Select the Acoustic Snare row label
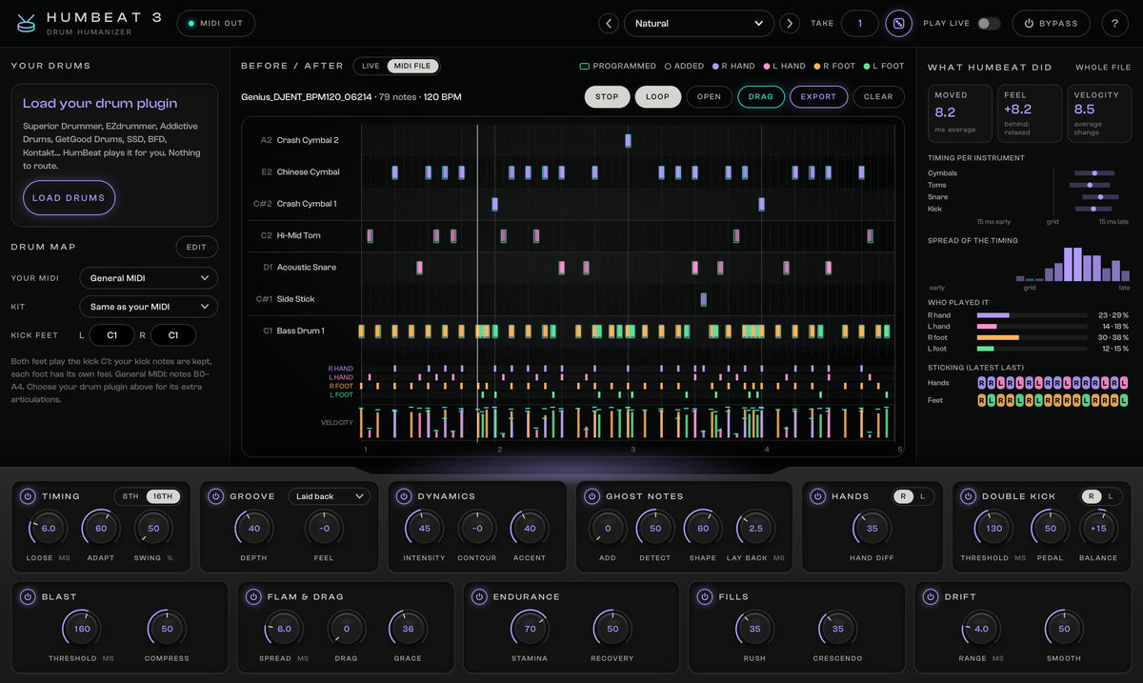Screen dimensions: 1143x683 [x=307, y=268]
